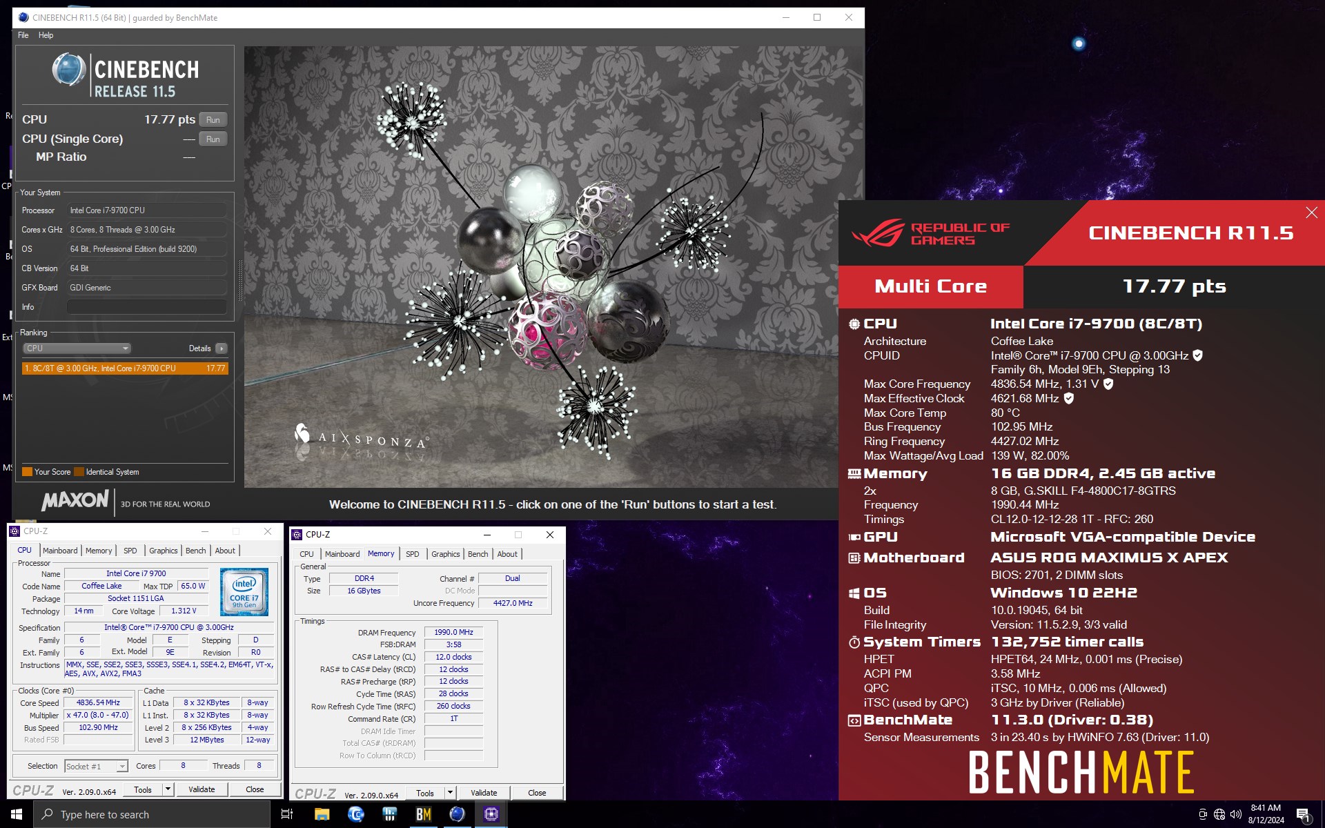1325x828 pixels.
Task: Open SPD tab in left CPU-Z window
Action: click(130, 551)
